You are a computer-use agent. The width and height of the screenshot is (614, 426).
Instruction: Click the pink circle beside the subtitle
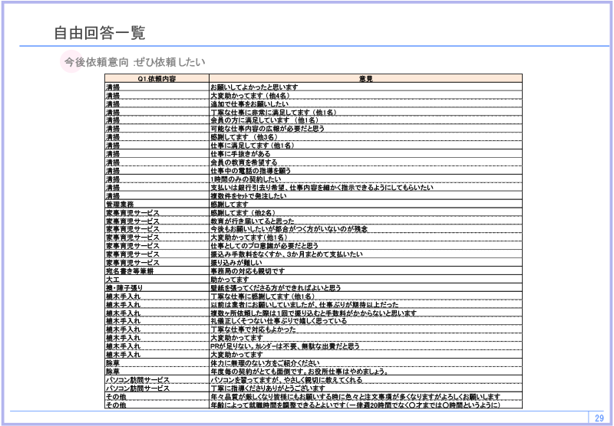tap(71, 62)
